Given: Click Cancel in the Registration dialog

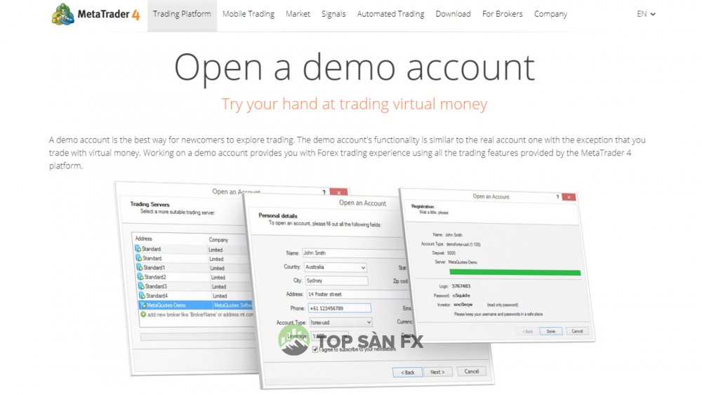Looking at the screenshot, I should pos(577,331).
